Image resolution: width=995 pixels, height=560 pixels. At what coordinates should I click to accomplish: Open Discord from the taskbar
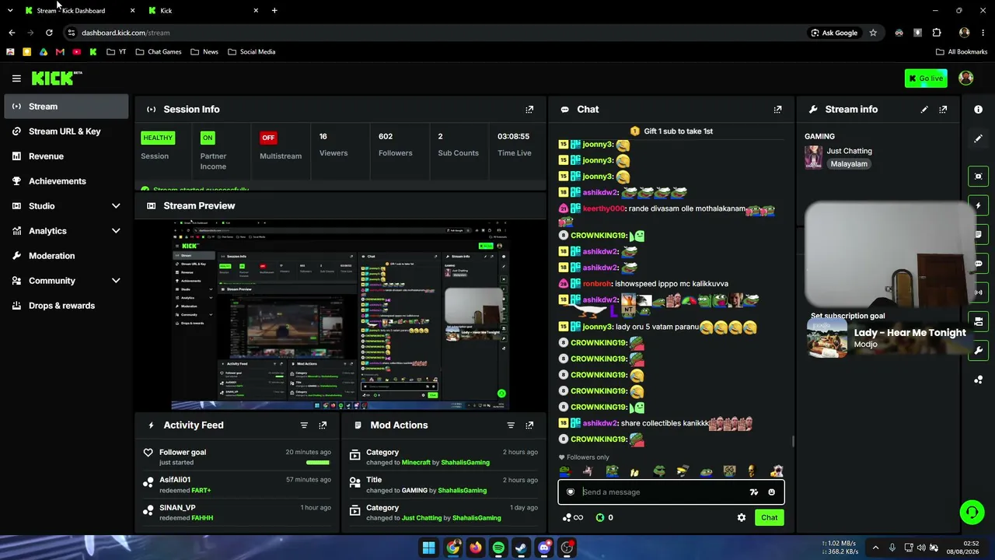[544, 548]
